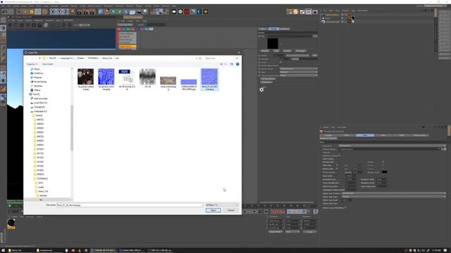Click the dark blue crescent moon toolbar icon
451x253 pixels.
[x=199, y=12]
